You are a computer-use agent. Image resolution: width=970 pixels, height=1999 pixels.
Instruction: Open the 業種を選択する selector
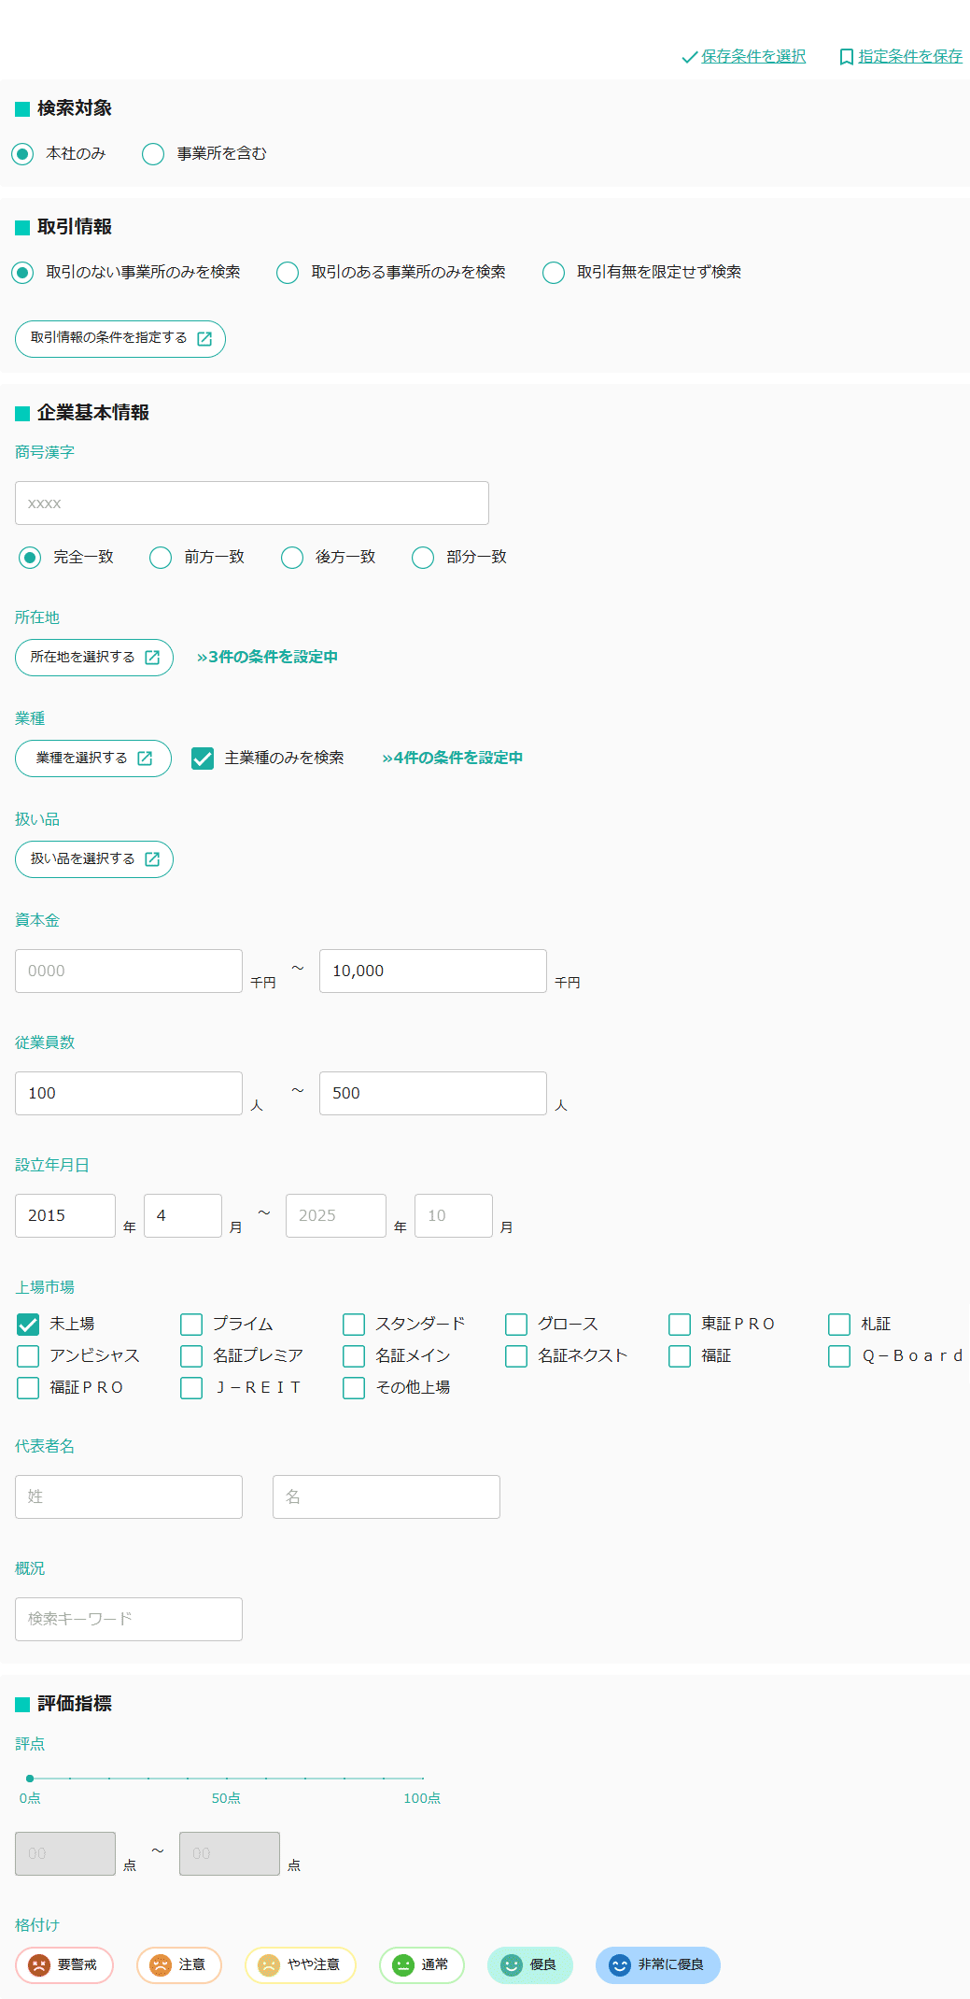coord(93,758)
